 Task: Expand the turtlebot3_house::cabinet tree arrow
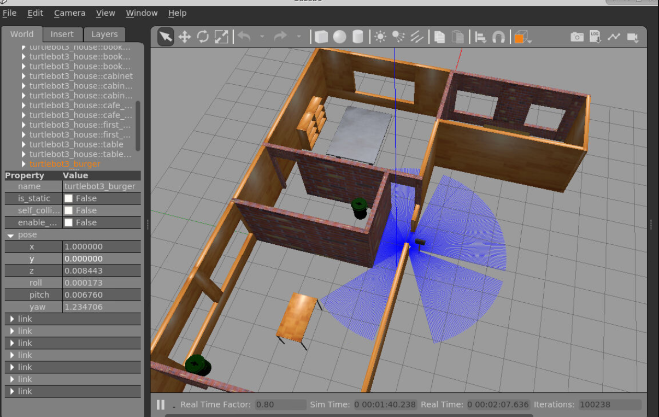[x=23, y=76]
